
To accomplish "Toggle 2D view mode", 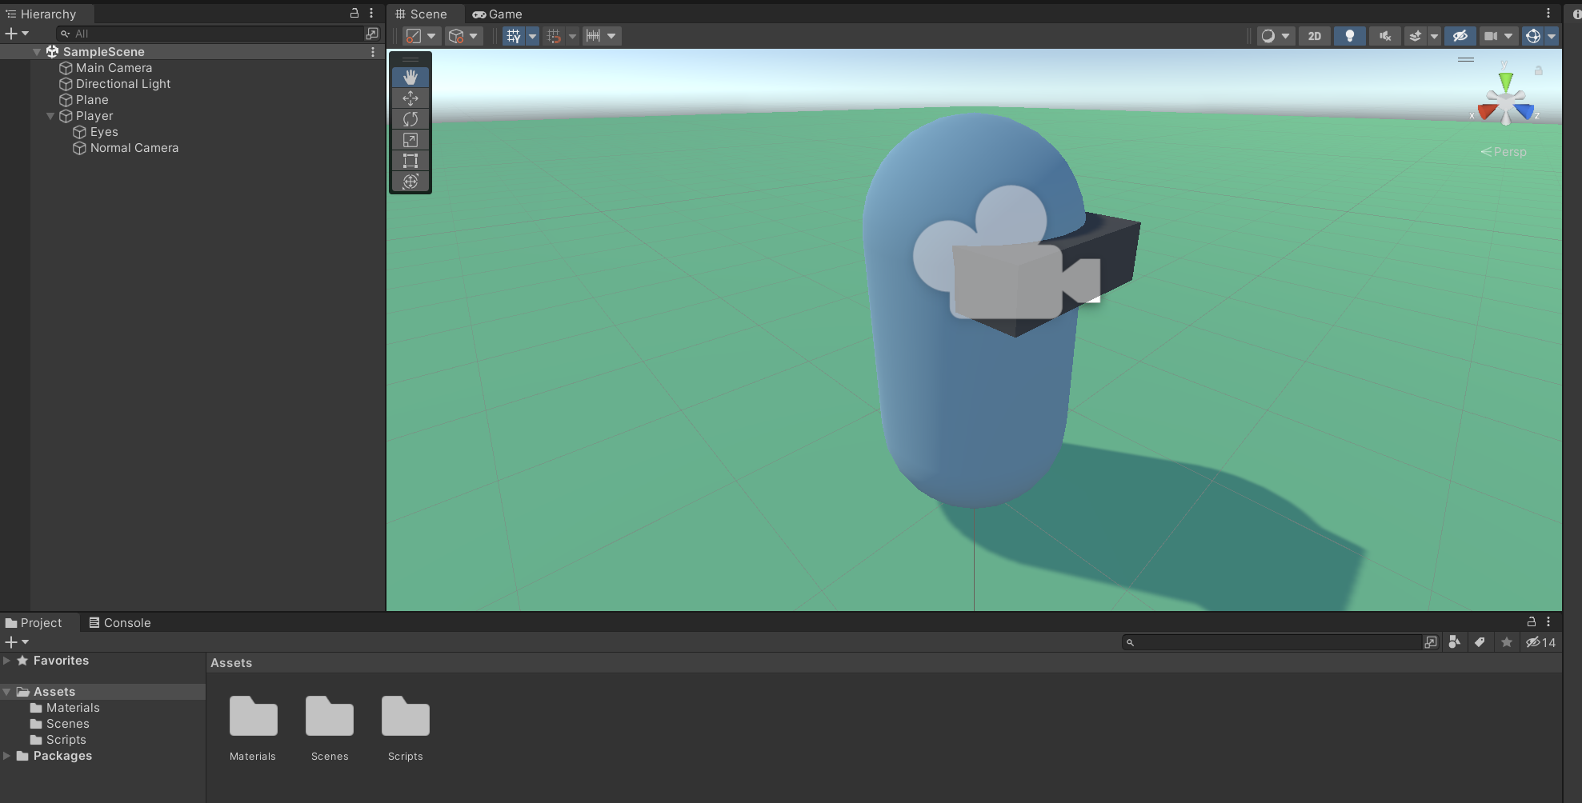I will click(x=1315, y=36).
